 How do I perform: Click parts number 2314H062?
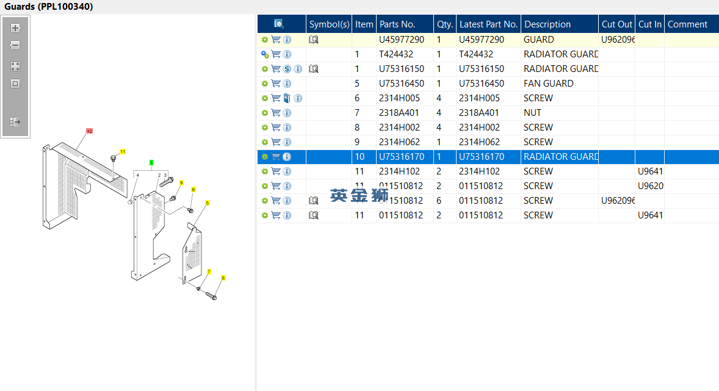point(399,143)
